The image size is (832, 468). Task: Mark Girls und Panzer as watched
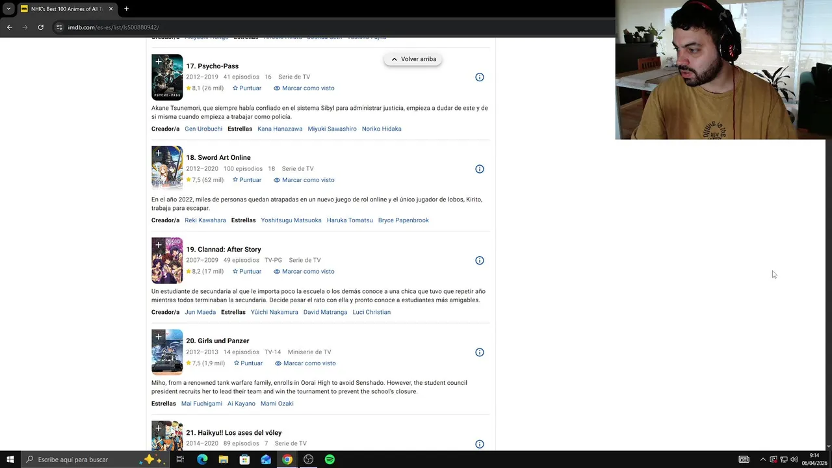tap(305, 363)
